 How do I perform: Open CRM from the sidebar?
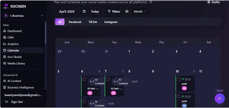(x=23, y=38)
